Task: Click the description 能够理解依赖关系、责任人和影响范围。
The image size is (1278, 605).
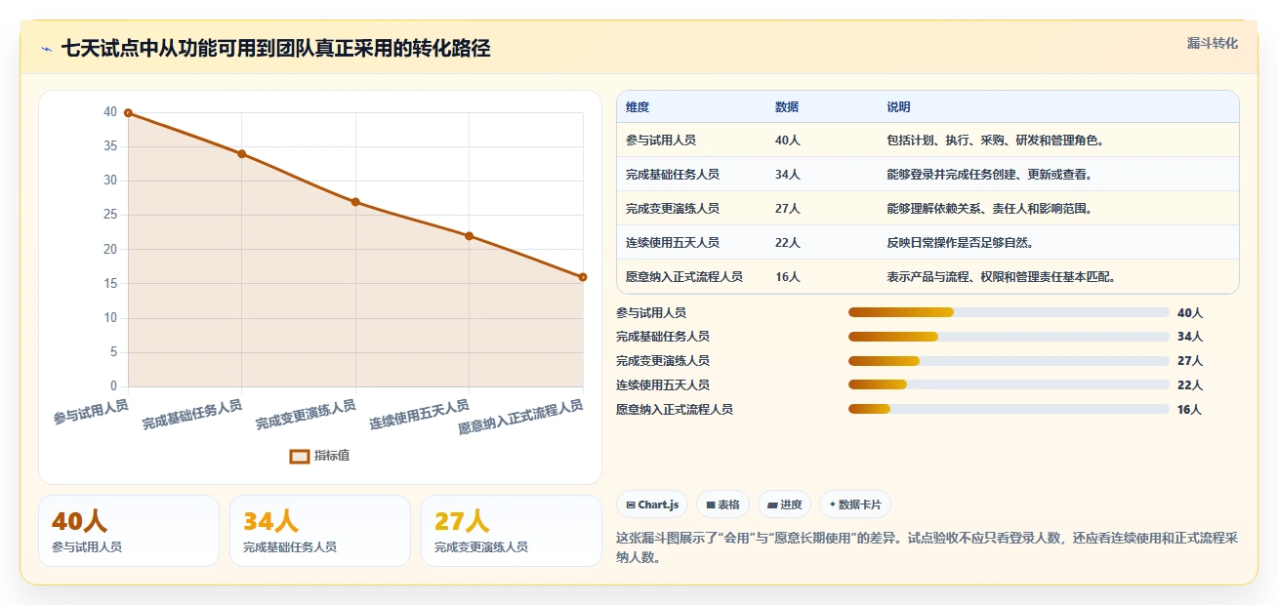Action: 990,209
